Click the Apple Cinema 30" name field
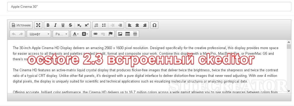294x106 pixels. tap(149, 7)
